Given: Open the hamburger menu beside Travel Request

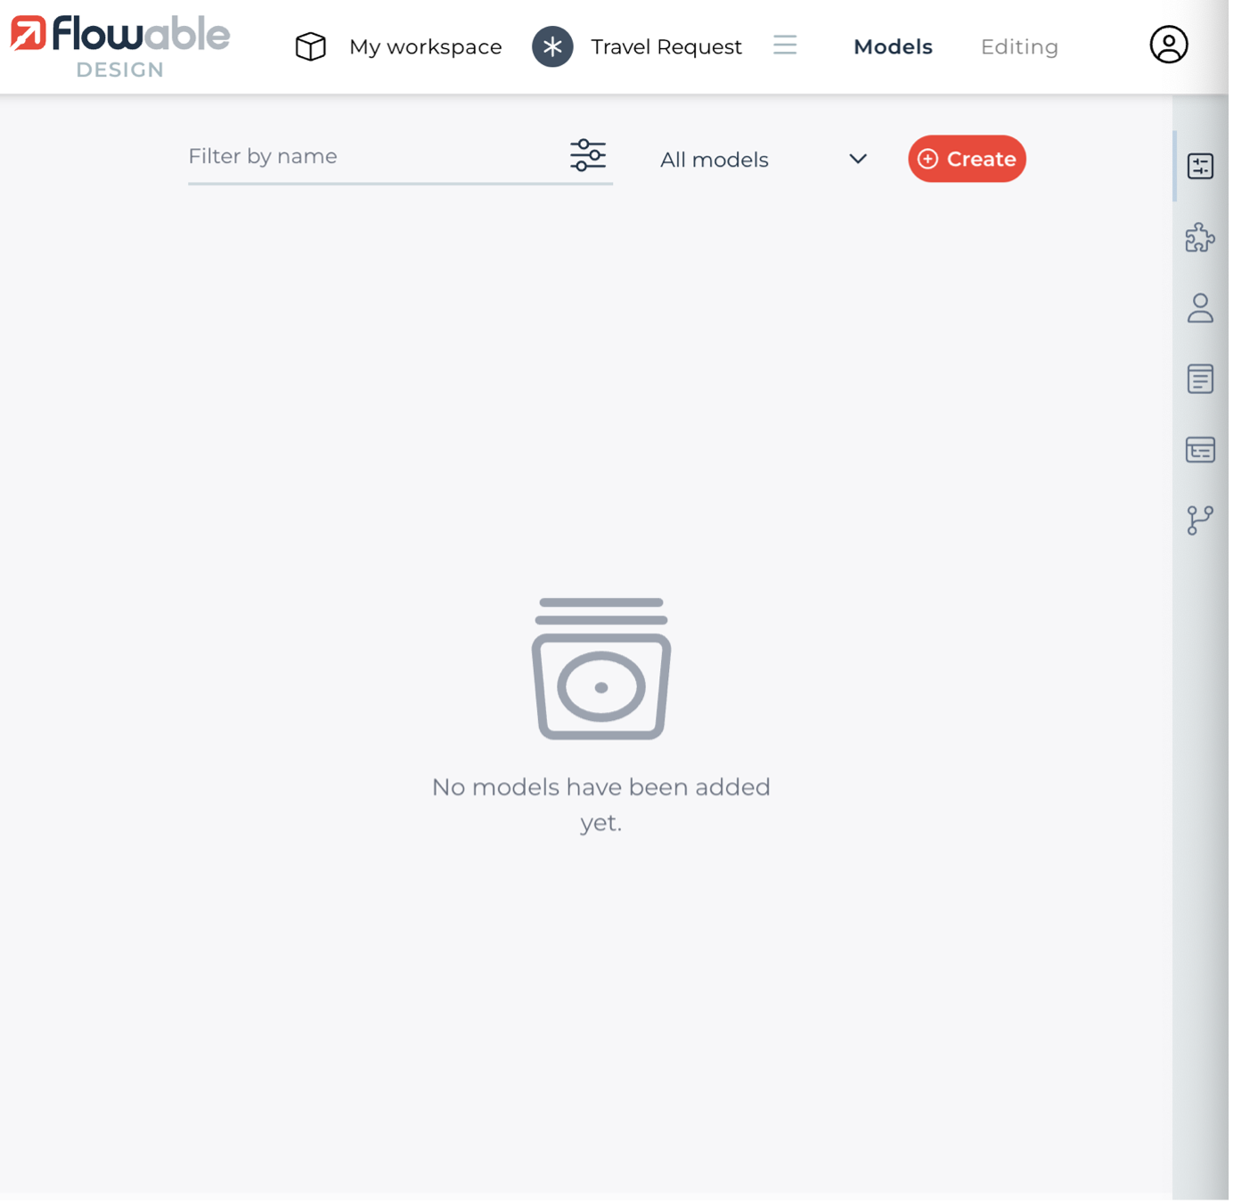Looking at the screenshot, I should click(785, 45).
